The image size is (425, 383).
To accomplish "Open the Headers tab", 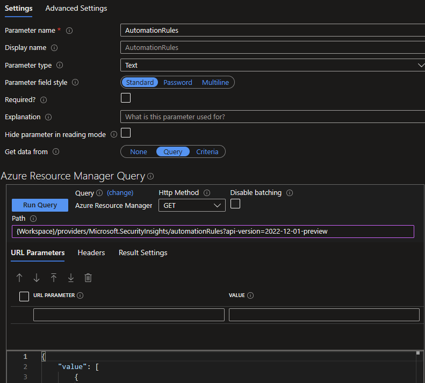I will pos(91,253).
